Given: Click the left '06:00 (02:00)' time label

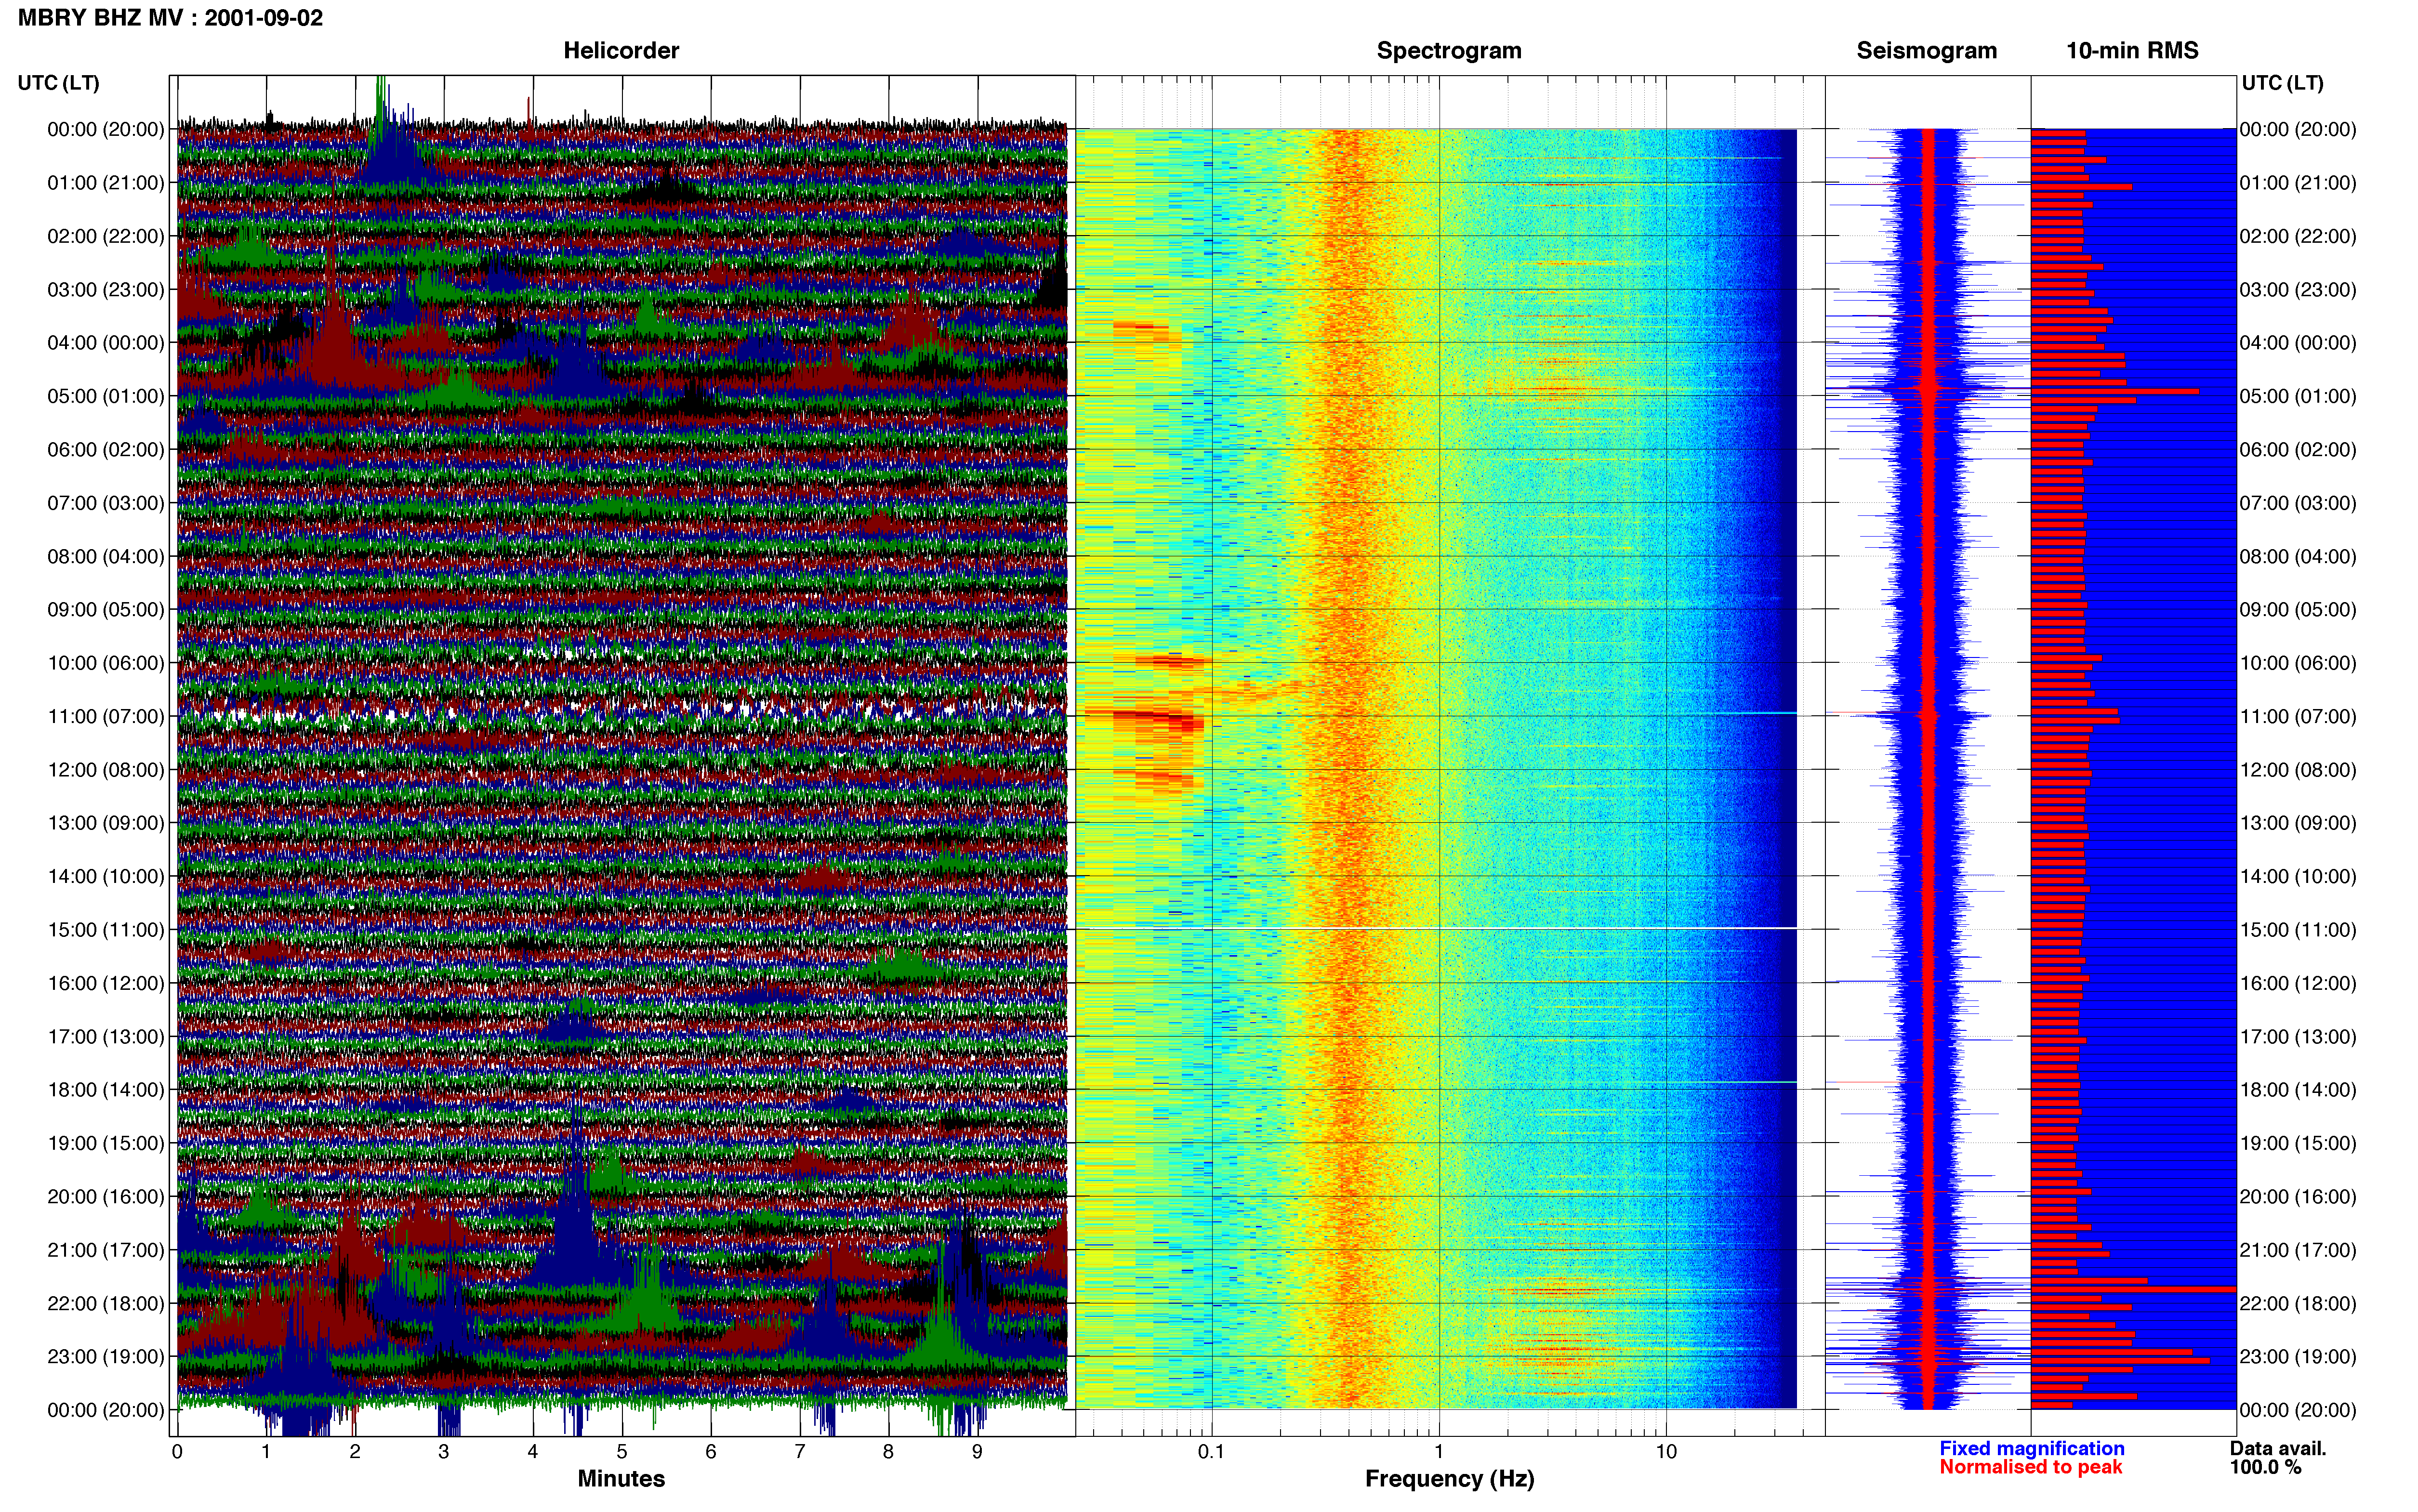Looking at the screenshot, I should point(106,450).
